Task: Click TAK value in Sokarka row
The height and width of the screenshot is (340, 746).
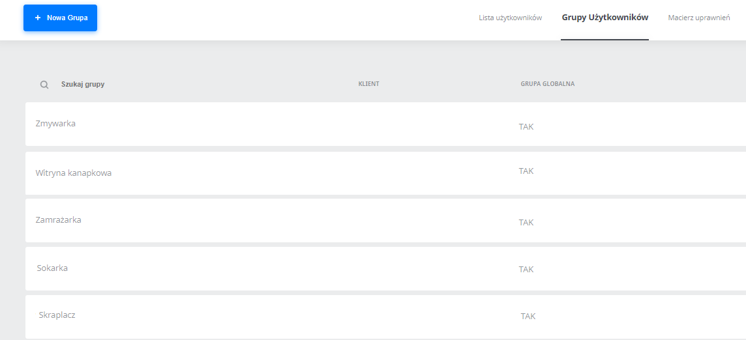Action: [526, 269]
